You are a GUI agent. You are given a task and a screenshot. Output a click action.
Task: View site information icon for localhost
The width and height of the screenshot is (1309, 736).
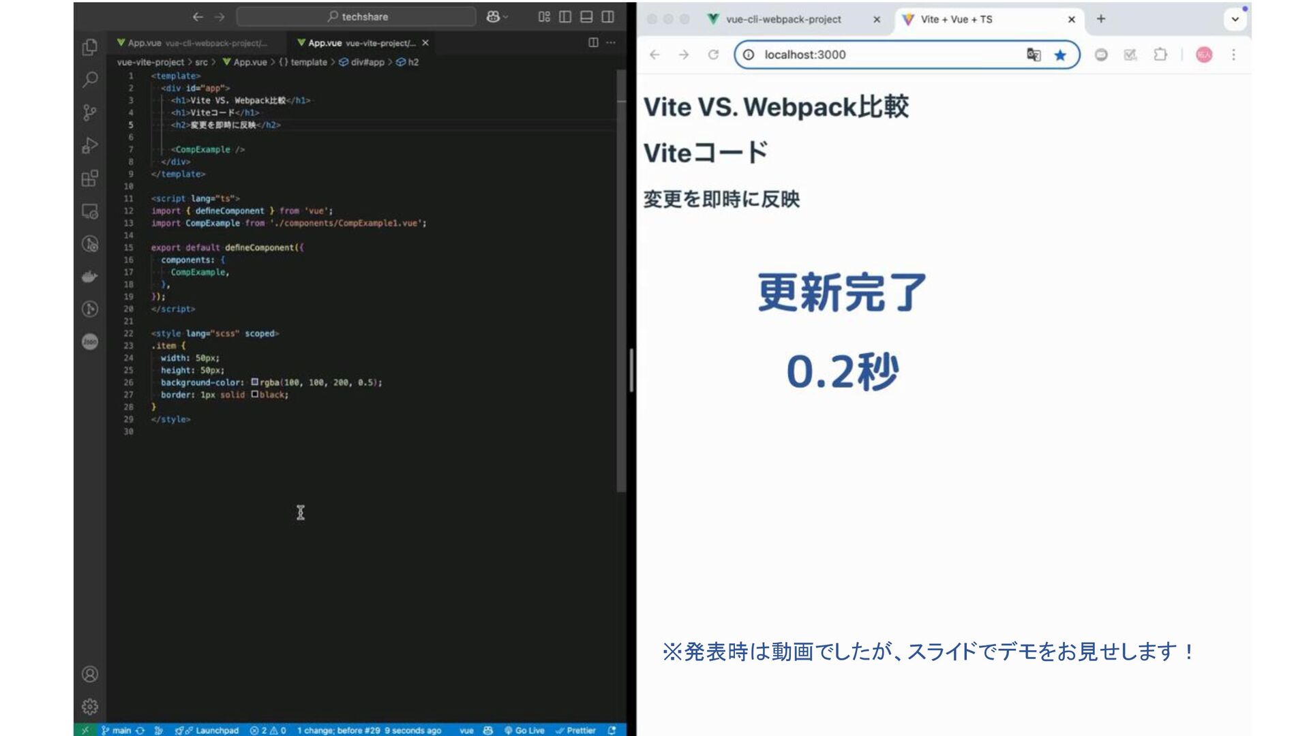tap(749, 55)
